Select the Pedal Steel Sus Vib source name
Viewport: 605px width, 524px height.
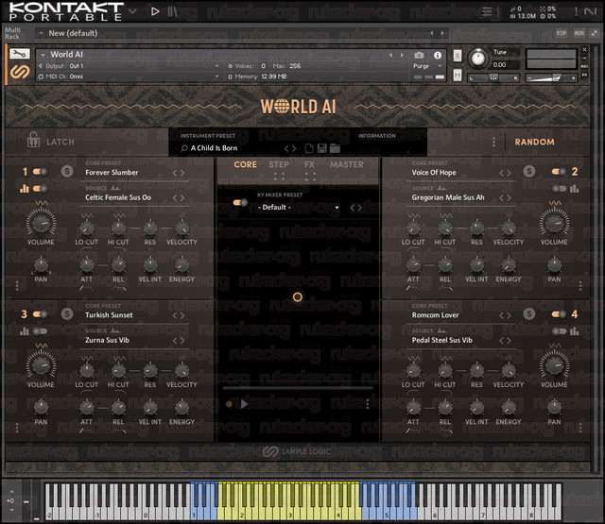(x=441, y=340)
